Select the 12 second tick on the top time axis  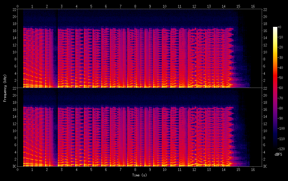point(194,6)
